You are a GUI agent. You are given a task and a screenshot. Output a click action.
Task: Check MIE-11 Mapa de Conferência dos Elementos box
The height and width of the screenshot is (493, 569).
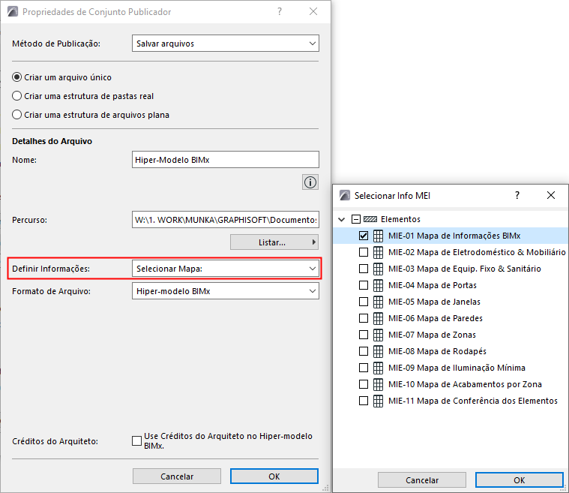[x=364, y=401]
